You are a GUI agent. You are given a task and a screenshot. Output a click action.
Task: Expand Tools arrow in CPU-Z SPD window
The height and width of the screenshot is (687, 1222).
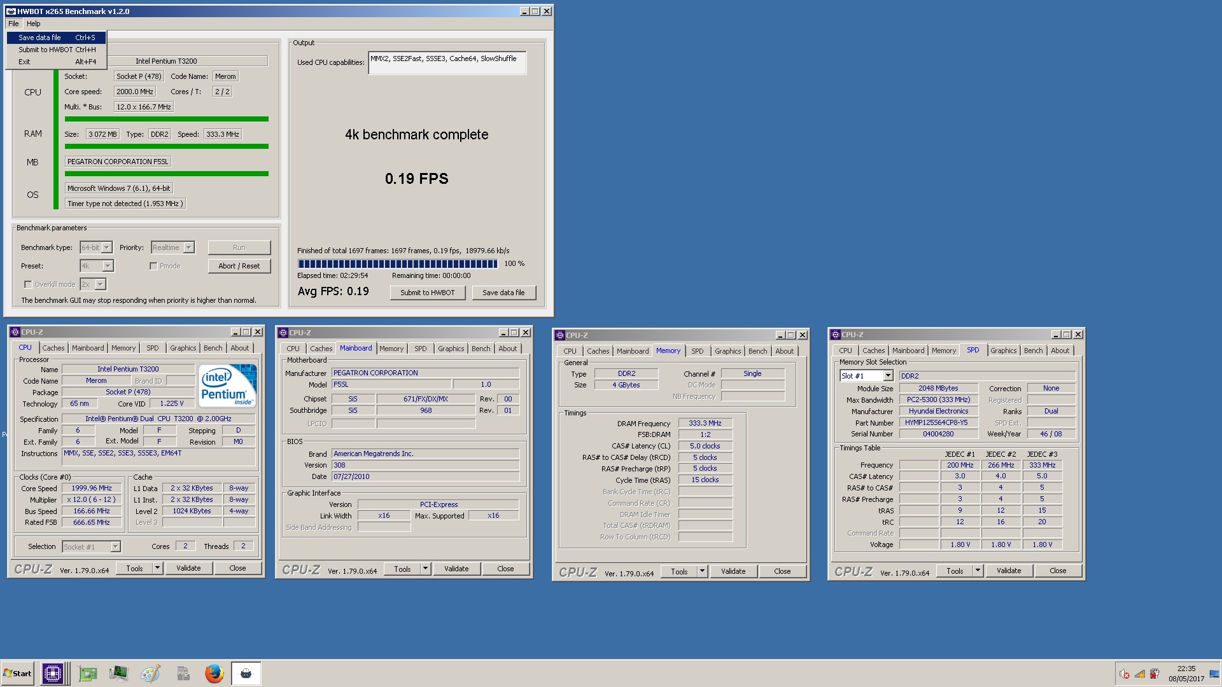pos(978,571)
